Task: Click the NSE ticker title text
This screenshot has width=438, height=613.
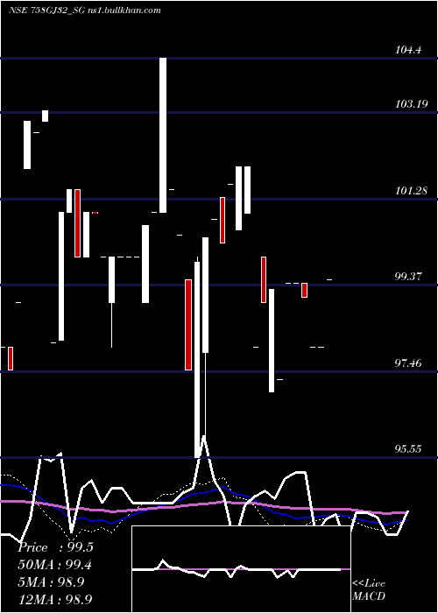Action: click(x=84, y=11)
